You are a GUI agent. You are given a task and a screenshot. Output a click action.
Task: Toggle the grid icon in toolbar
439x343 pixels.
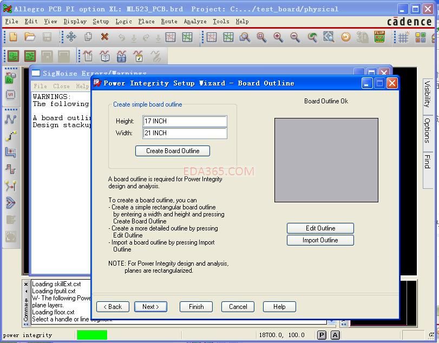(404, 37)
